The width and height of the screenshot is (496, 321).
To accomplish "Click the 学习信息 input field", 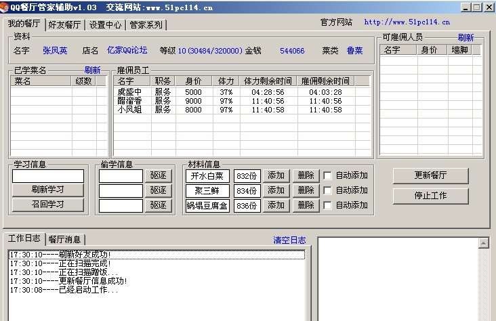I will point(48,176).
